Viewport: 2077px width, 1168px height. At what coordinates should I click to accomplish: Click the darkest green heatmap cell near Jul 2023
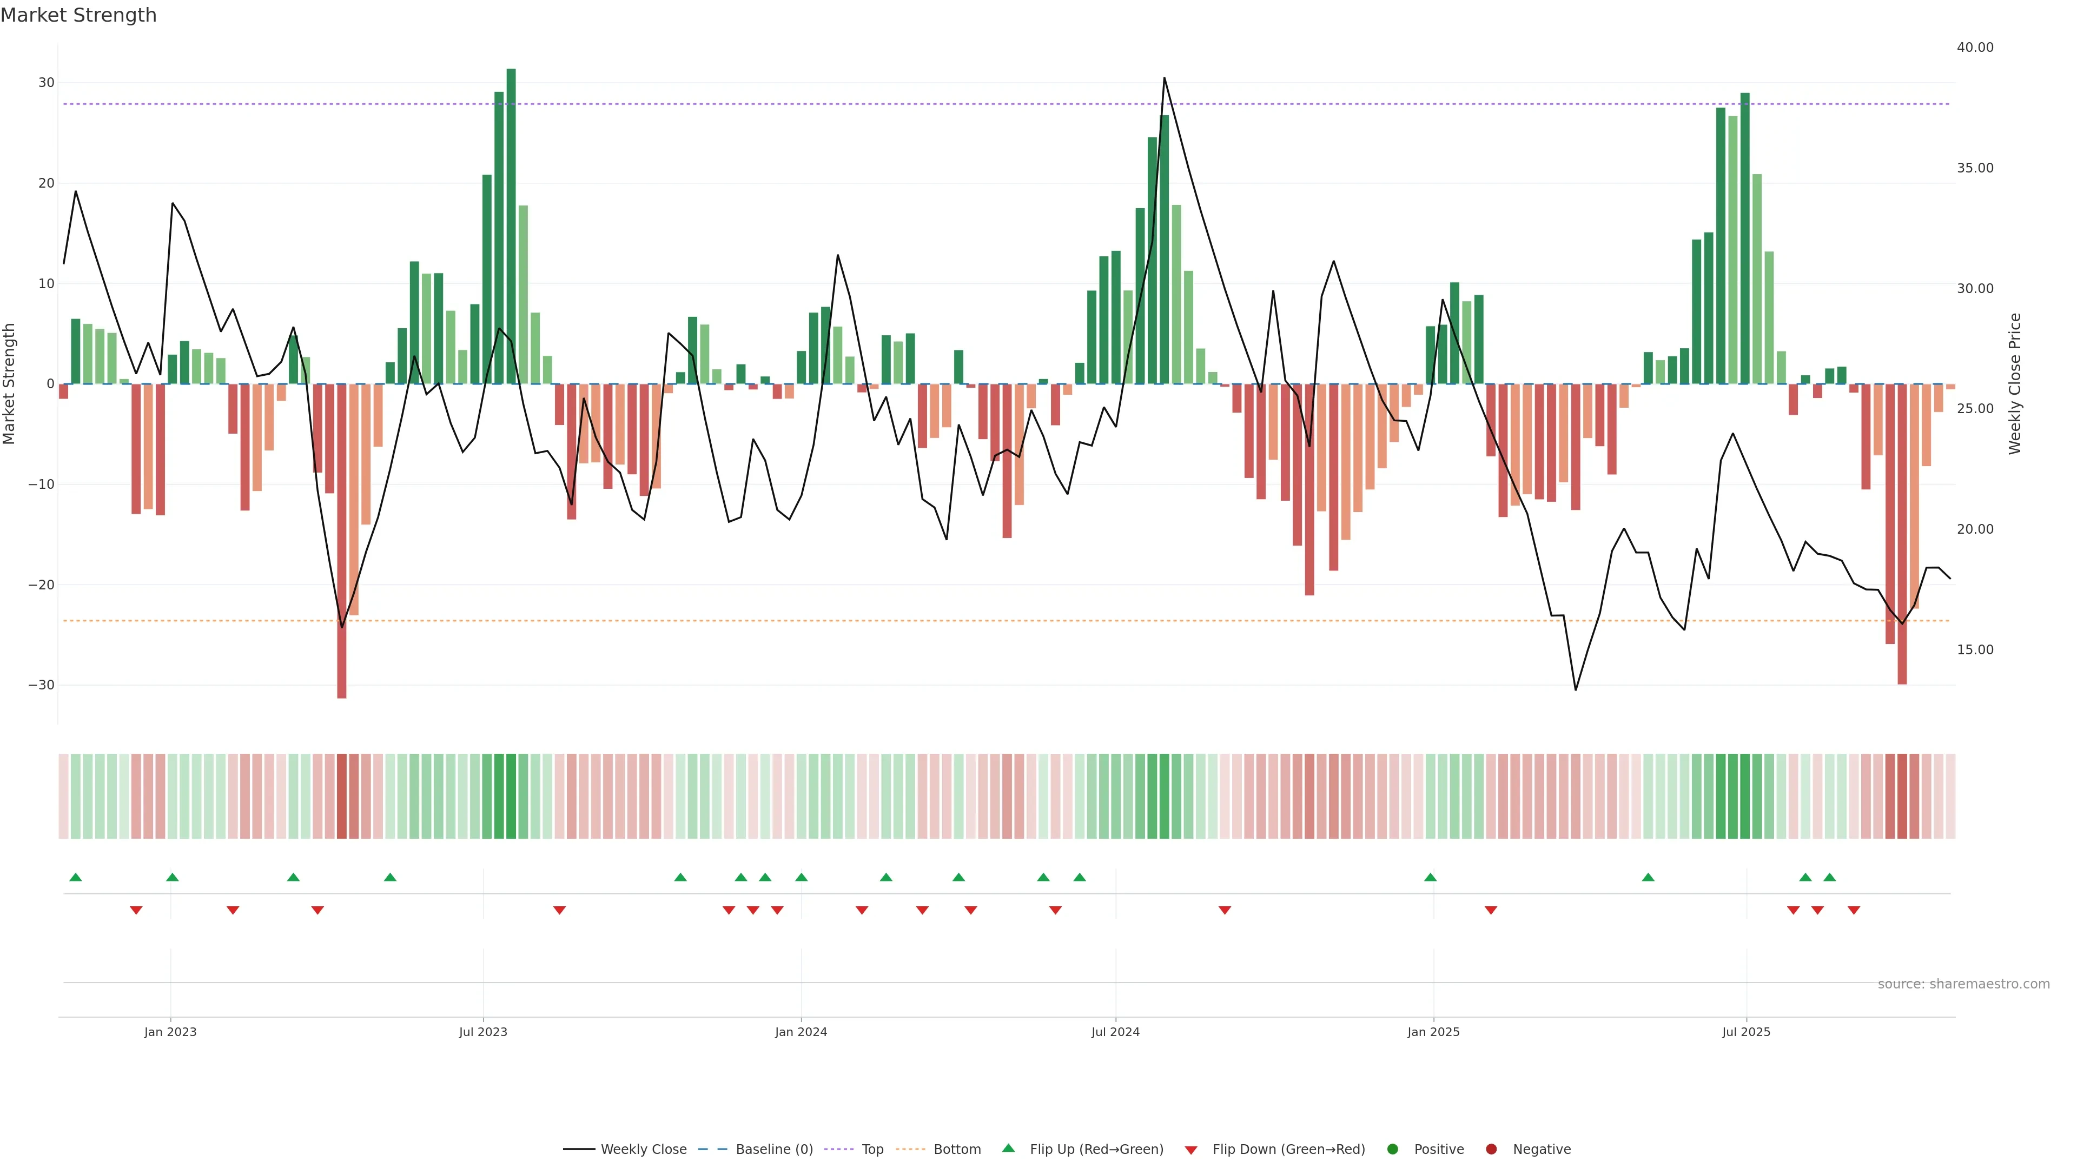coord(511,795)
